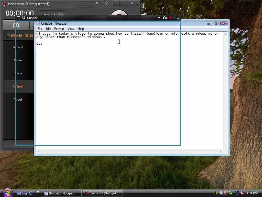Minimize the Notepad window
This screenshot has height=197, width=262.
[208, 23]
